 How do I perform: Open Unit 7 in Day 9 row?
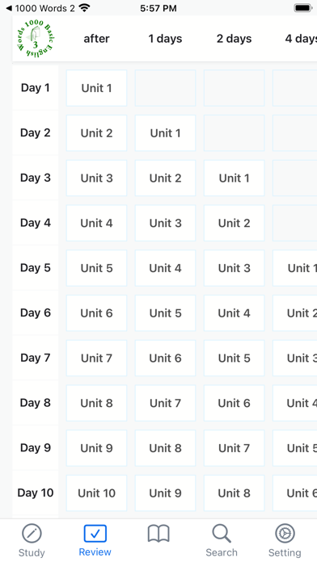click(x=234, y=448)
